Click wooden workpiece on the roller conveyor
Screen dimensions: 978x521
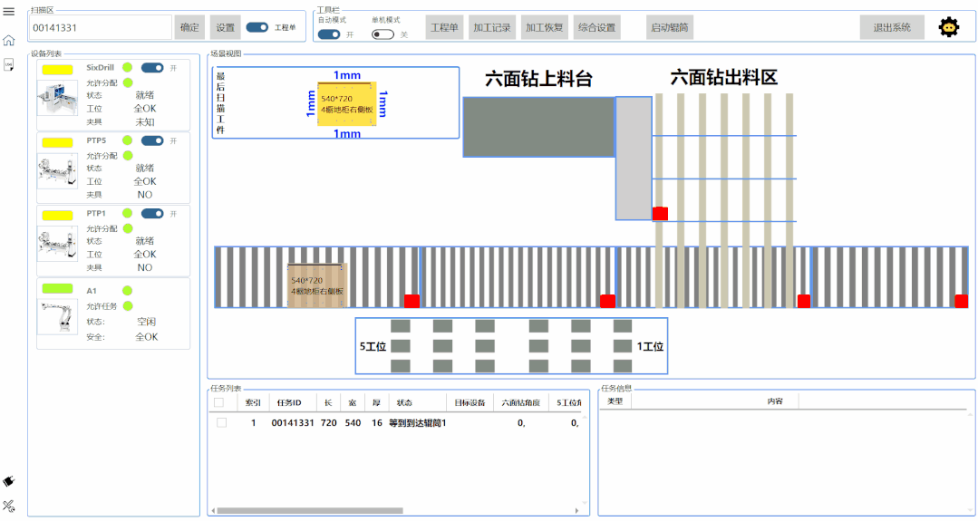[316, 285]
